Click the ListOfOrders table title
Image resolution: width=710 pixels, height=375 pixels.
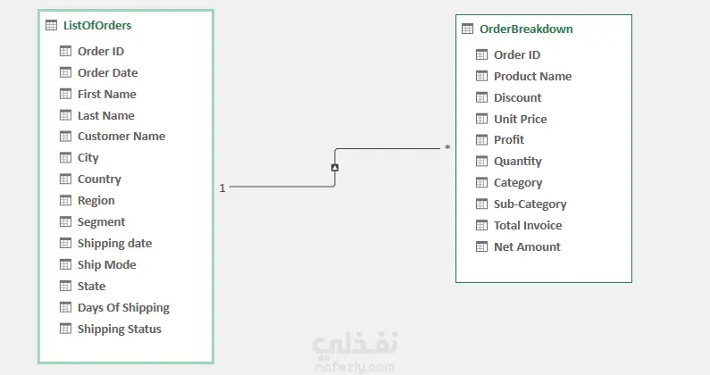(97, 25)
